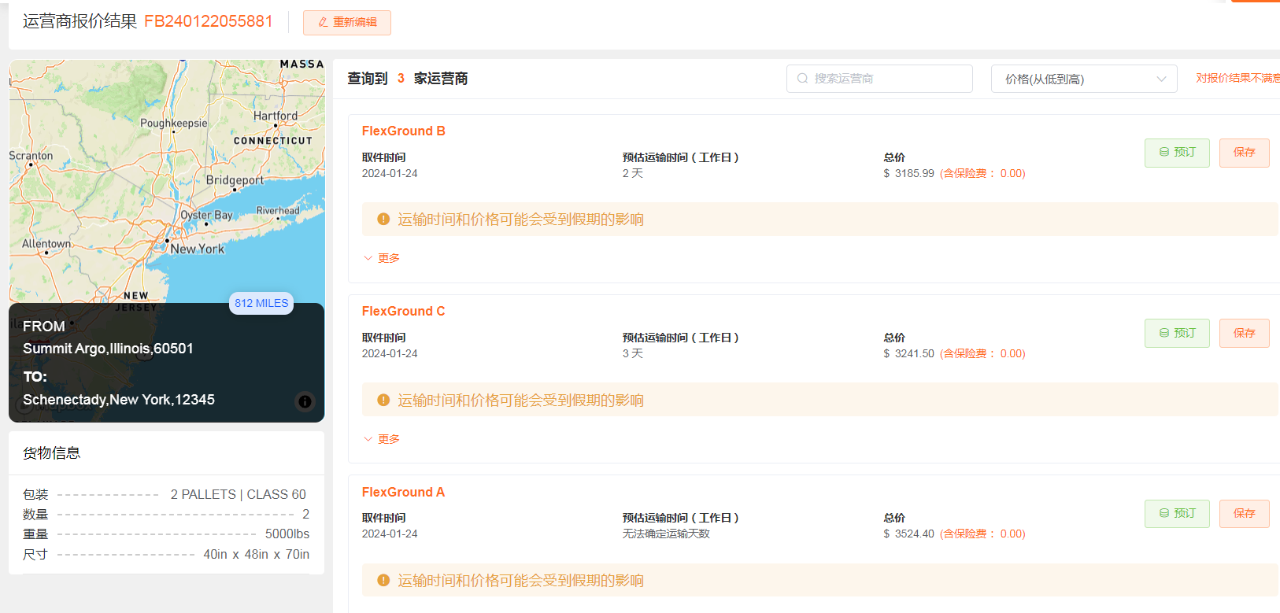Click the map info icon
Image resolution: width=1280 pixels, height=613 pixels.
[305, 402]
